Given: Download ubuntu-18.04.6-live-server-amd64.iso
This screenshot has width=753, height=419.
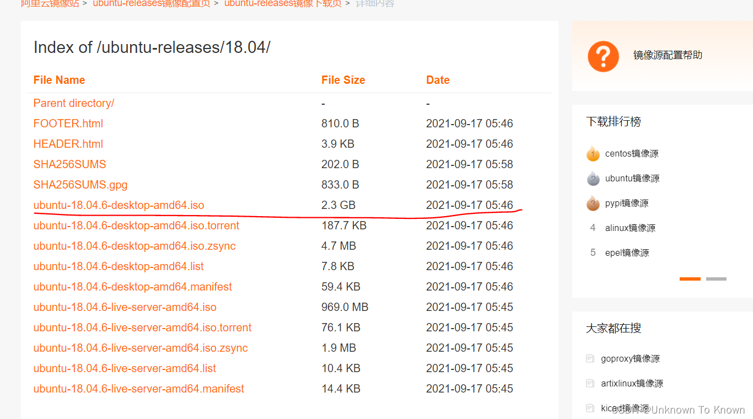Looking at the screenshot, I should tap(125, 307).
